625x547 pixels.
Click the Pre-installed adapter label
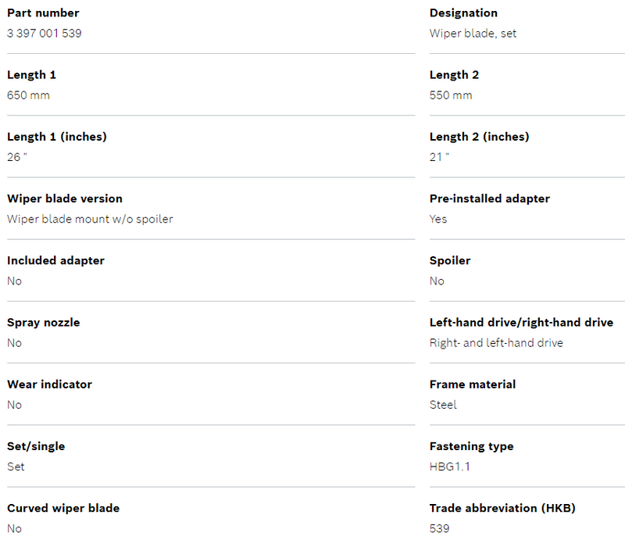tap(490, 198)
